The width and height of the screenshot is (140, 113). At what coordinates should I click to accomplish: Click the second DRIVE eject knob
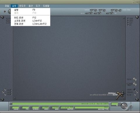tap(104, 10)
